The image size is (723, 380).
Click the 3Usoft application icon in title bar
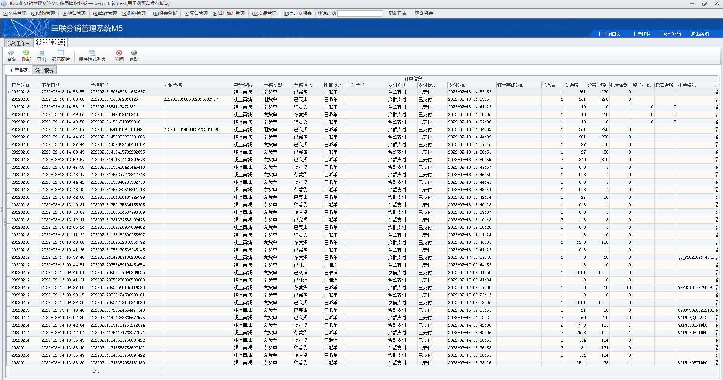[4, 3]
